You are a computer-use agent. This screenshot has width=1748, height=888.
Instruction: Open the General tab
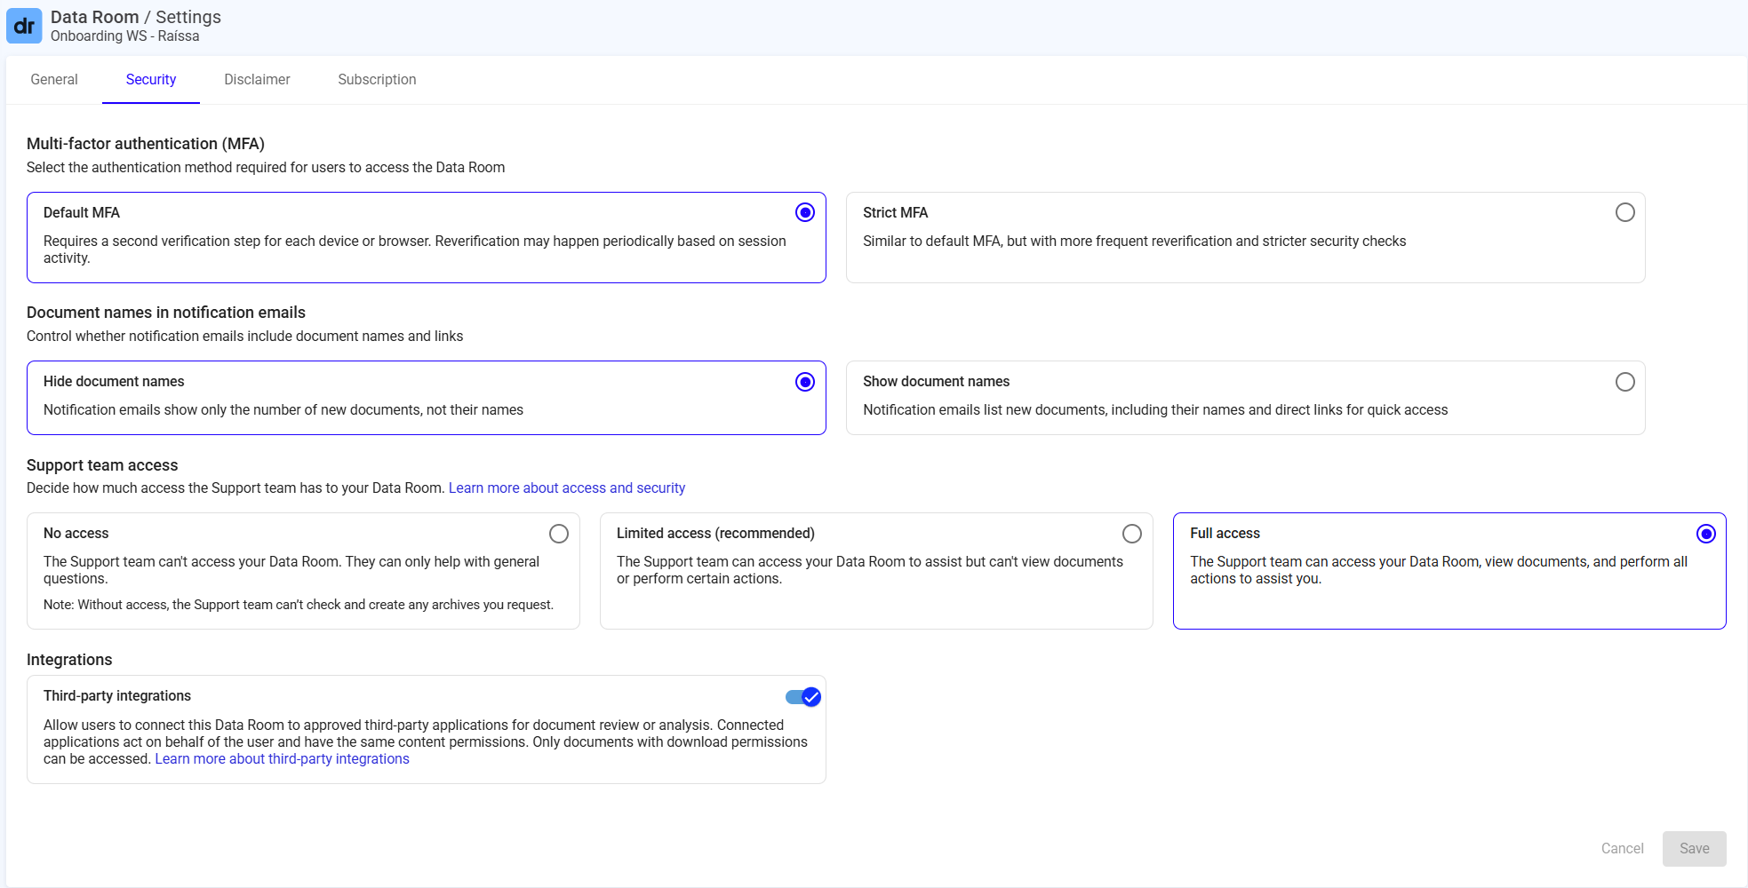click(54, 80)
